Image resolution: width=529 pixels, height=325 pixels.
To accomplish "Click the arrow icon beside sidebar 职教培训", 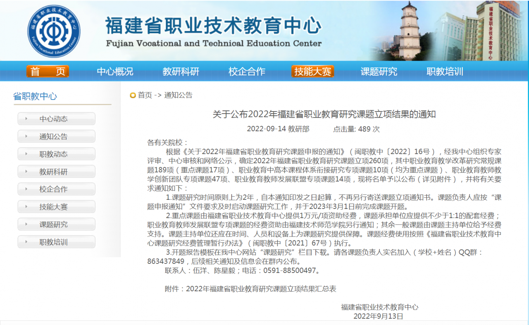I will click(26, 242).
